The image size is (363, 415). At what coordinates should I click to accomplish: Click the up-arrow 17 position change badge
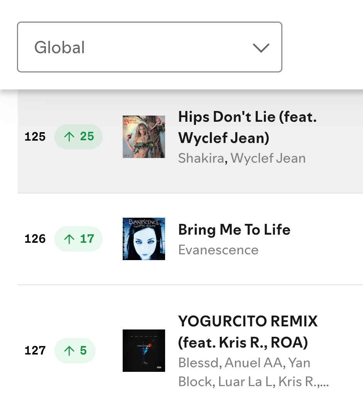pyautogui.click(x=79, y=239)
